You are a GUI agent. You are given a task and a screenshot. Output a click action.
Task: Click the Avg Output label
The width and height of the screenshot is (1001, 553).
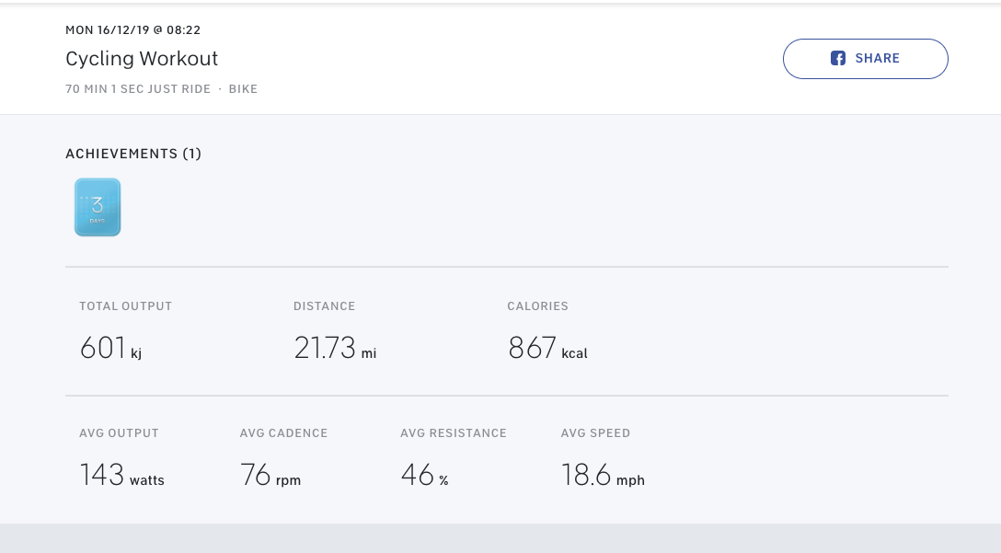pyautogui.click(x=119, y=433)
